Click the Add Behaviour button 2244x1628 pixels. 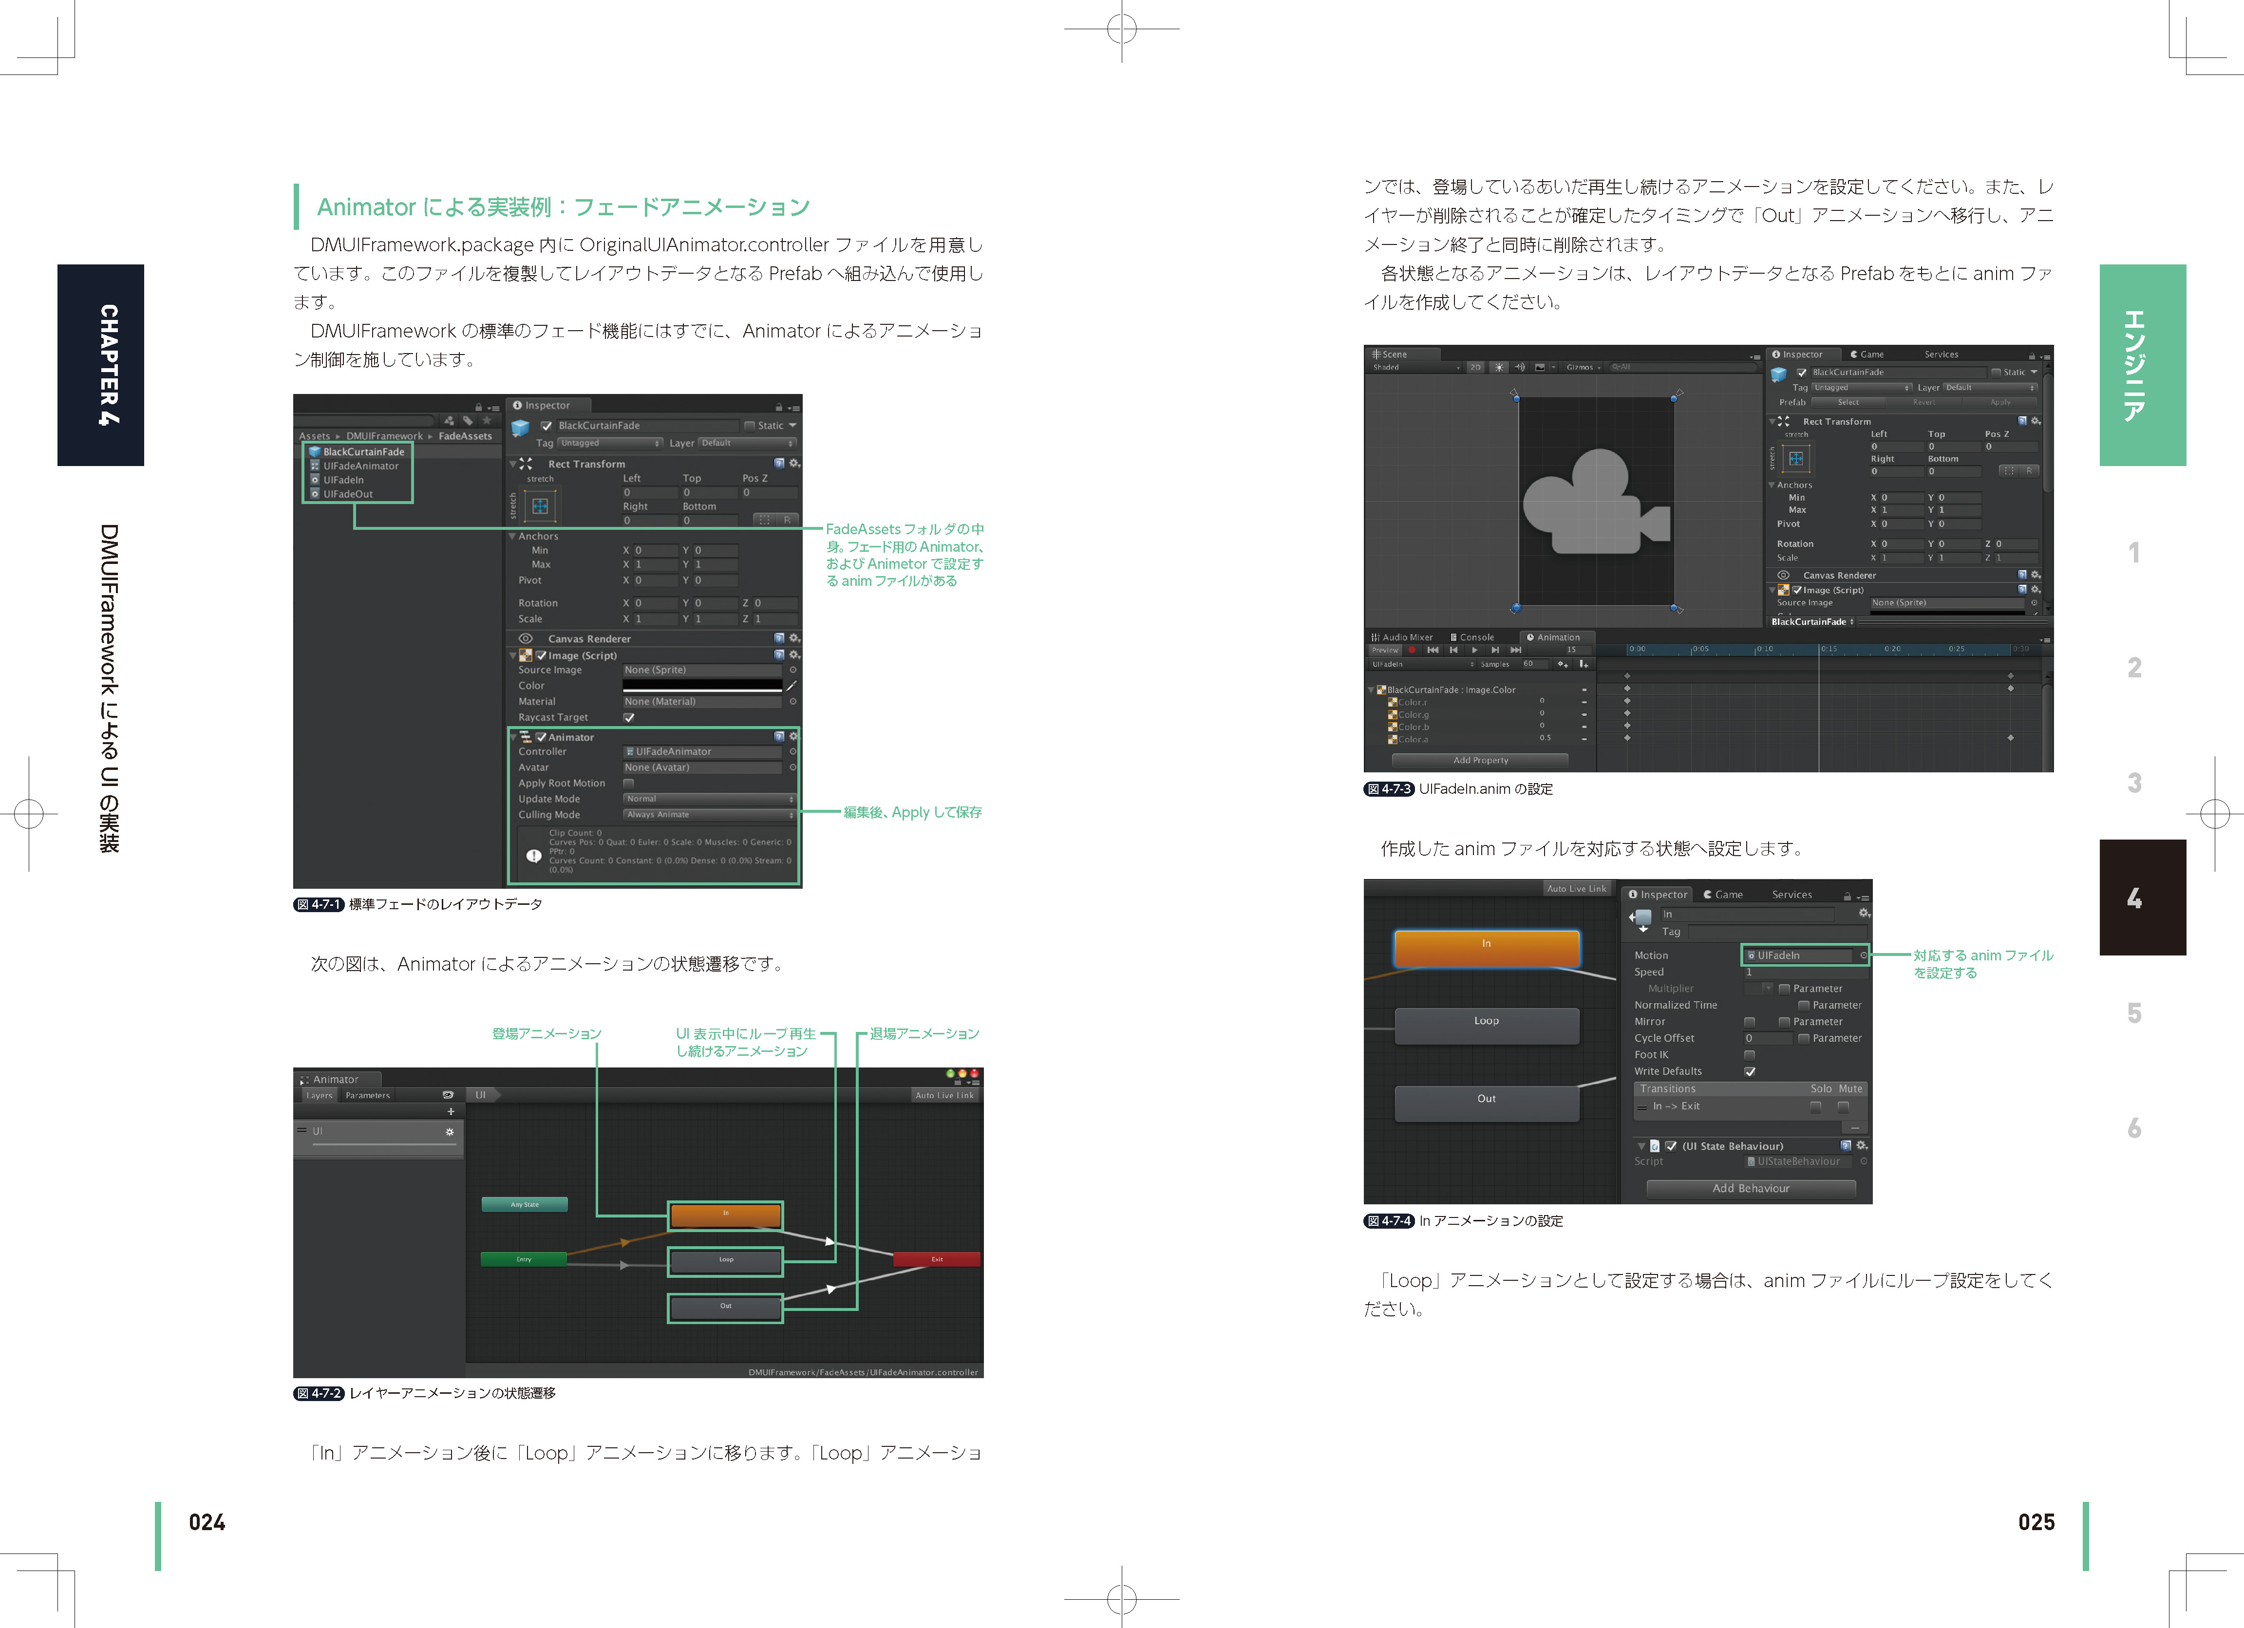pos(1750,1188)
